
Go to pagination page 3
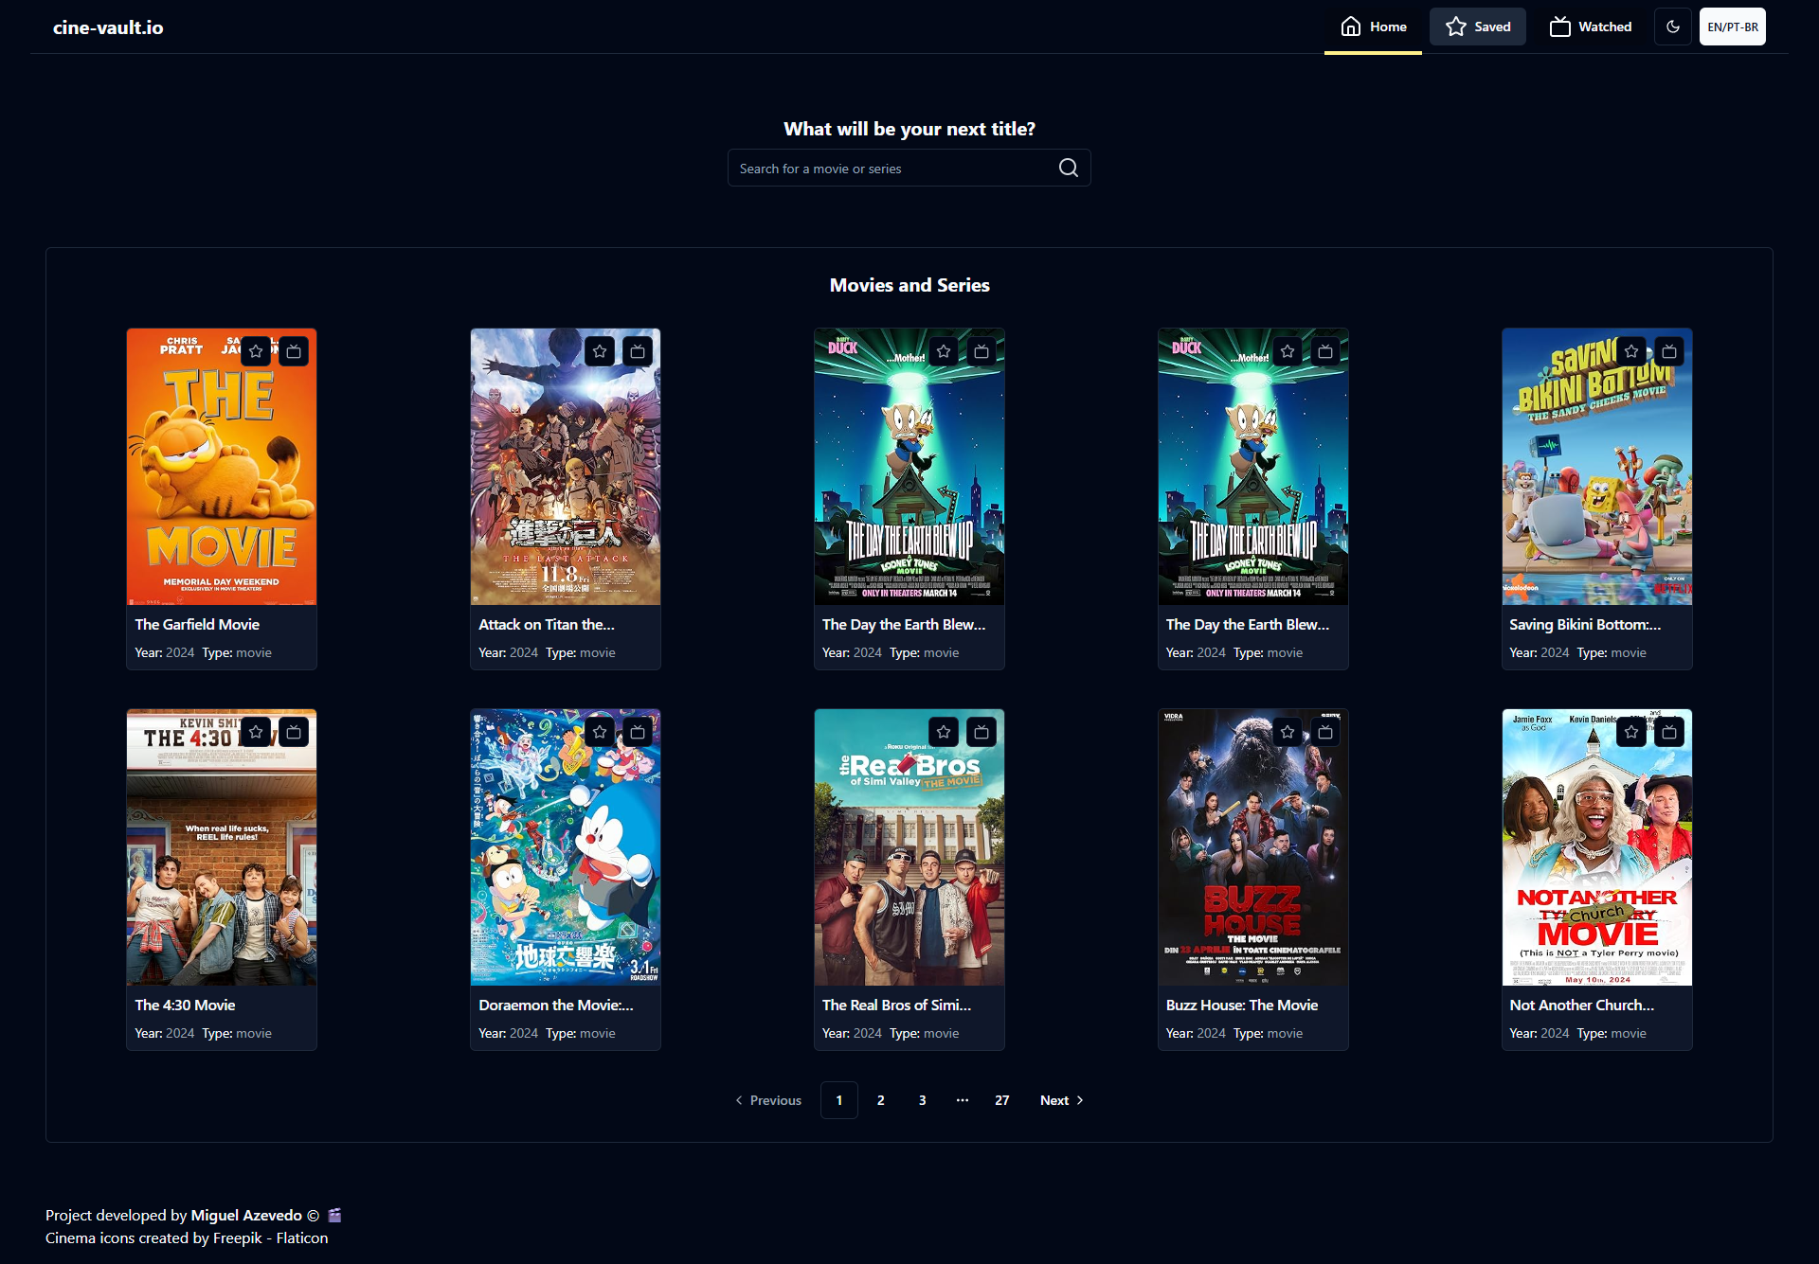(x=923, y=1100)
